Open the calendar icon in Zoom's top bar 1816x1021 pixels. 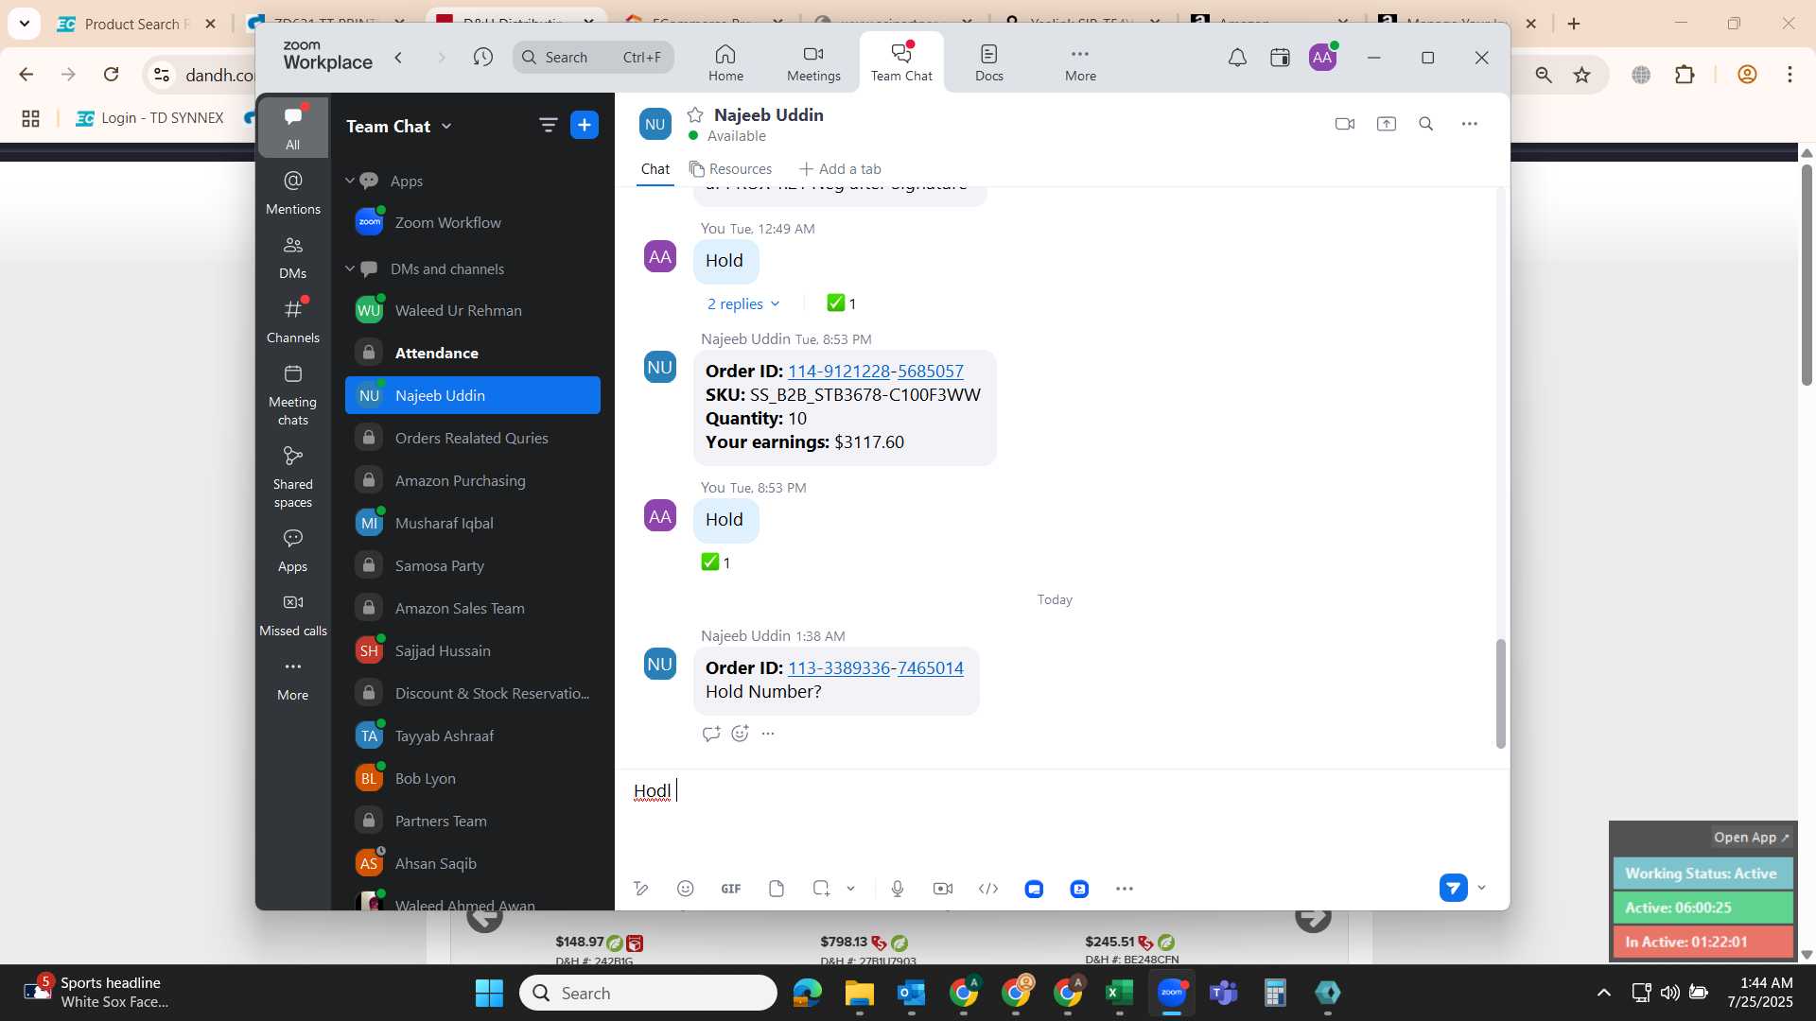[x=1280, y=58]
